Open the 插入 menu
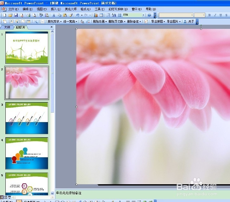 click(x=56, y=9)
